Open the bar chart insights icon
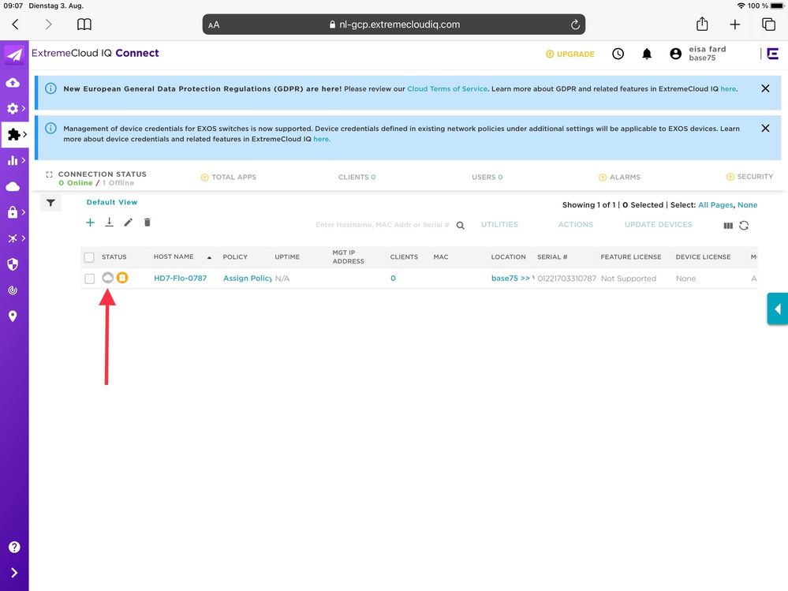Screen dimensions: 788x591 click(13, 160)
